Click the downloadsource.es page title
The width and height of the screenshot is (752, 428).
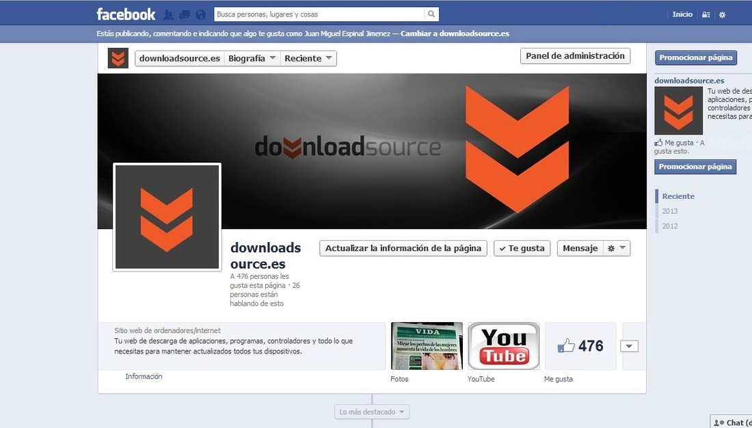tap(266, 256)
